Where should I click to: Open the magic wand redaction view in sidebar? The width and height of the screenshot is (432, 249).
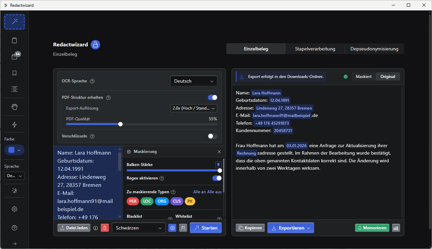point(14,22)
